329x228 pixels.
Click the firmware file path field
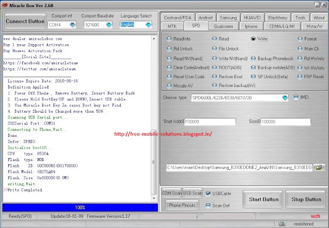[239, 167]
